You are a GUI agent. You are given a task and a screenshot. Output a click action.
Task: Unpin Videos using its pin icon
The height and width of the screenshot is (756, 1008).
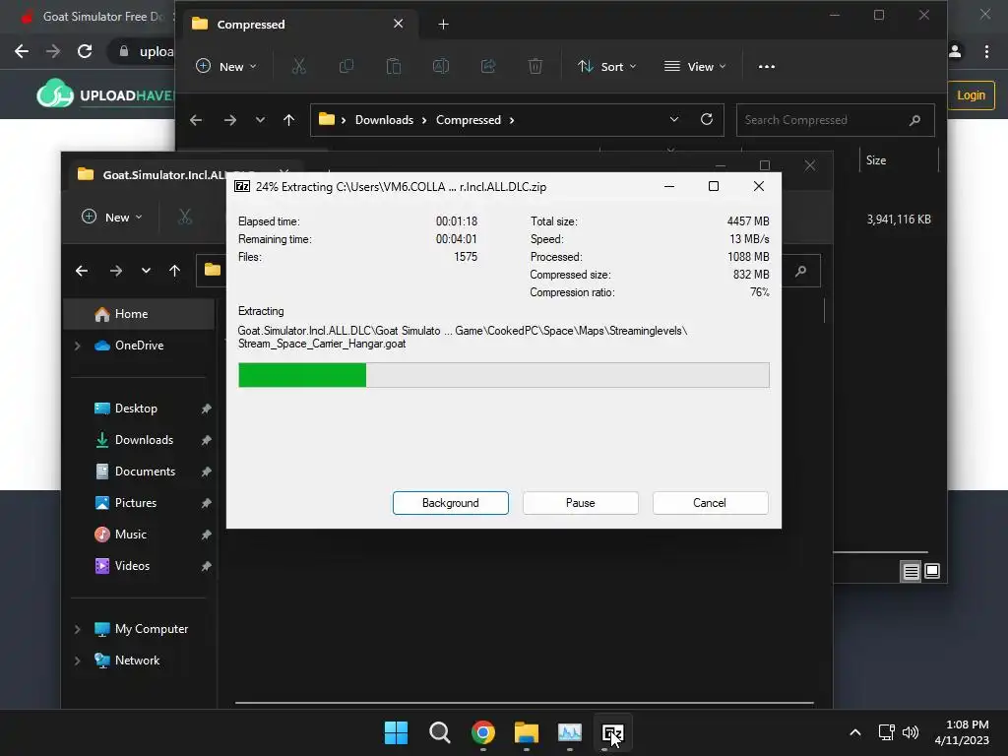point(206,566)
